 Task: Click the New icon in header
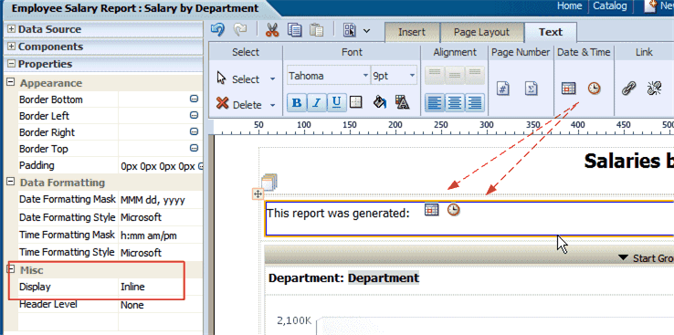pyautogui.click(x=652, y=6)
